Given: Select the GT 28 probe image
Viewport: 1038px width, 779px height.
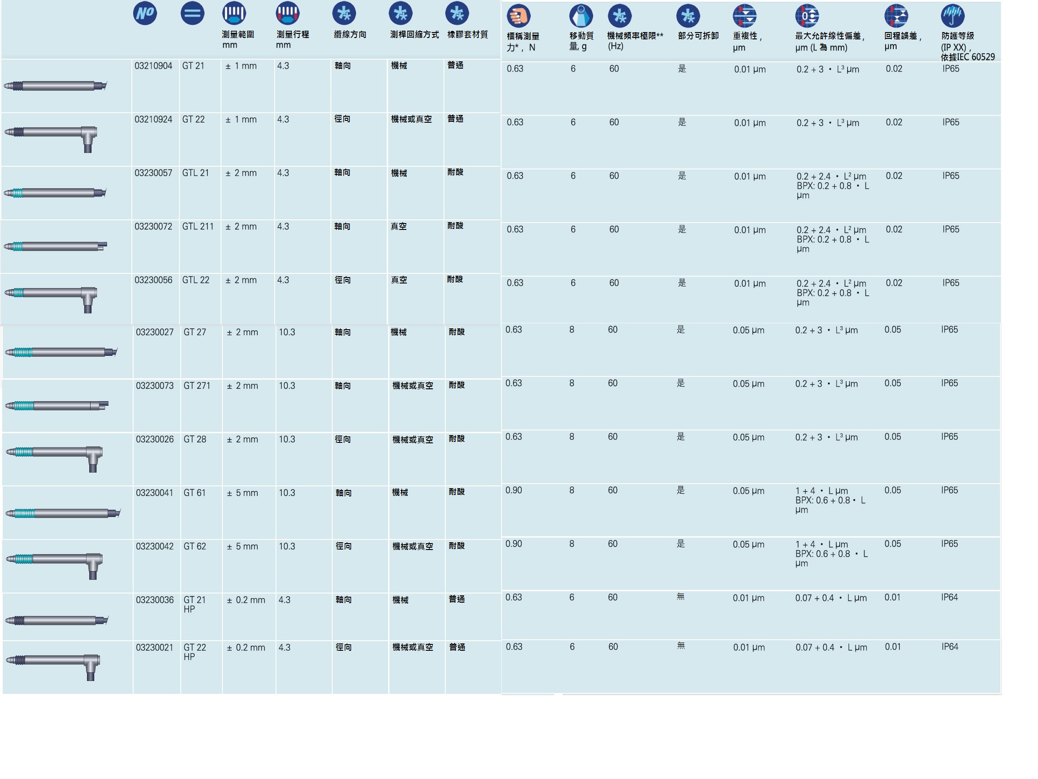Looking at the screenshot, I should coord(54,459).
